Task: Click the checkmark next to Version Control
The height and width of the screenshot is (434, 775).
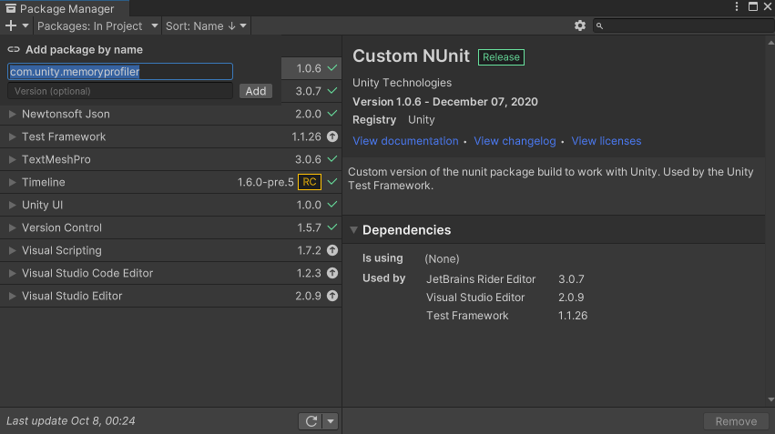Action: click(x=332, y=227)
